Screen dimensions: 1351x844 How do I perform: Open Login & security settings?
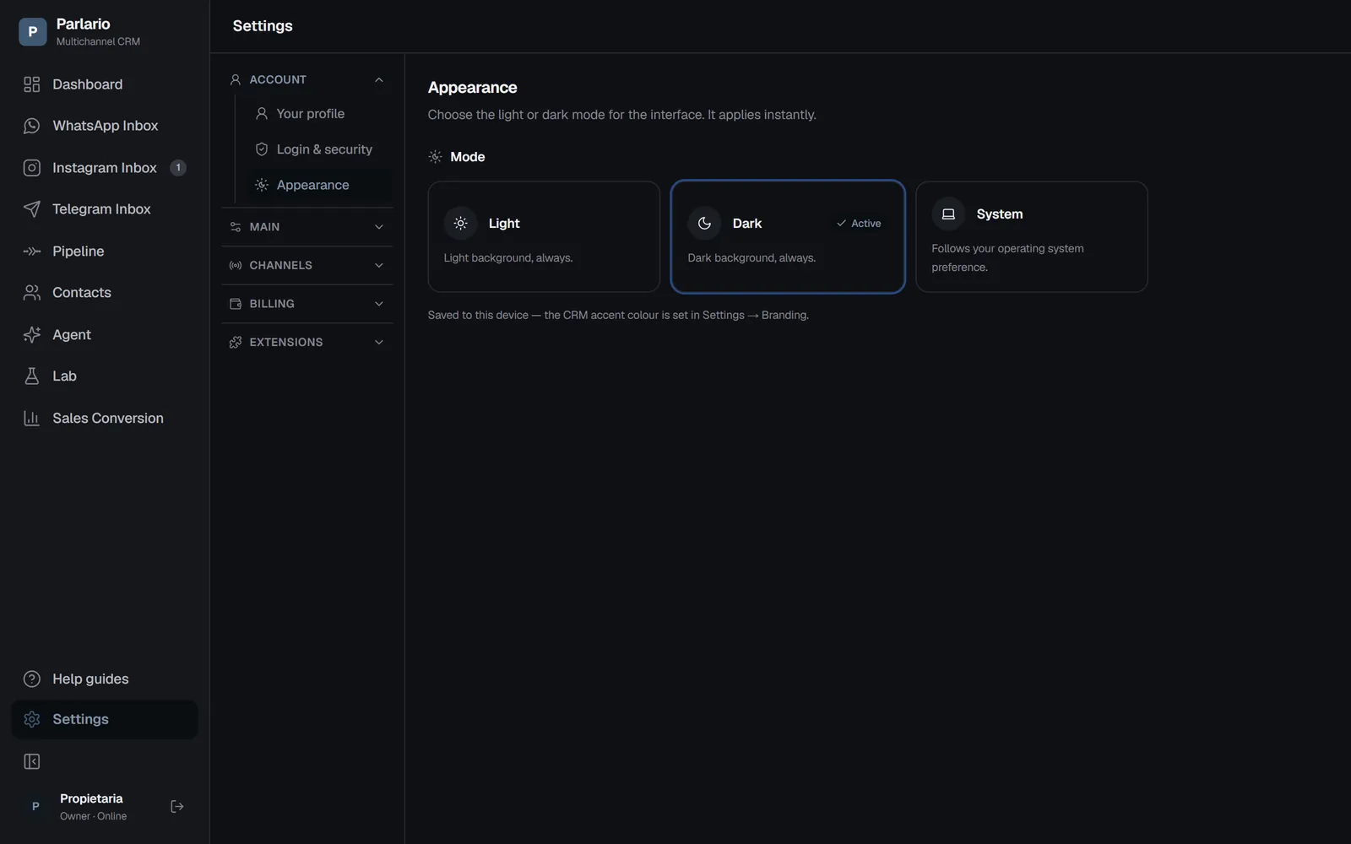click(x=318, y=149)
